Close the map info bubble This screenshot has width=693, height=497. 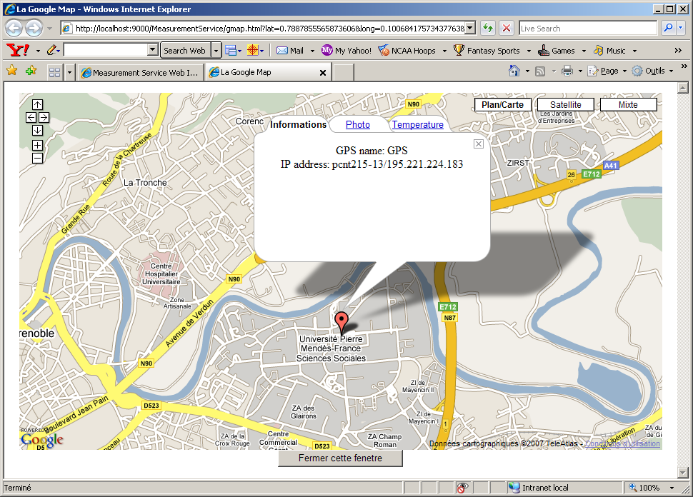click(478, 144)
